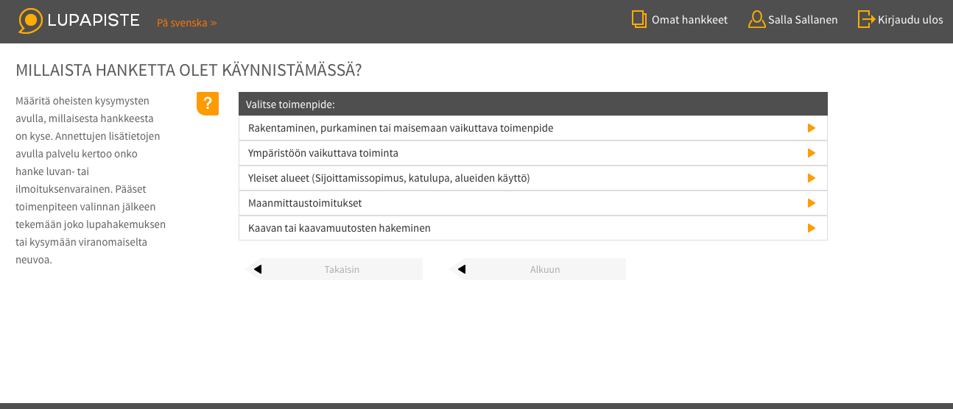Screen dimensions: 953x409
Task: Click the user profile icon beside Salla Sallanen
Action: pyautogui.click(x=756, y=20)
